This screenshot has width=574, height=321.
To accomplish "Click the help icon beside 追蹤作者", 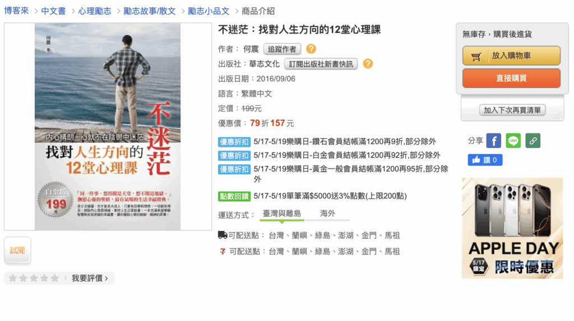I will (x=311, y=49).
